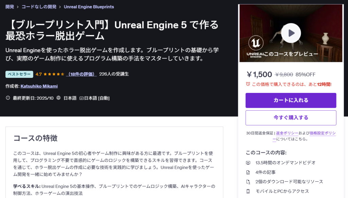Play the course preview video

tap(291, 33)
